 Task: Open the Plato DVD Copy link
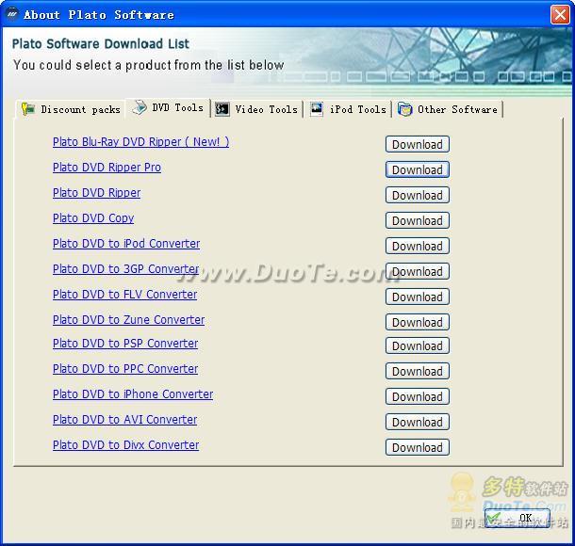coord(93,218)
